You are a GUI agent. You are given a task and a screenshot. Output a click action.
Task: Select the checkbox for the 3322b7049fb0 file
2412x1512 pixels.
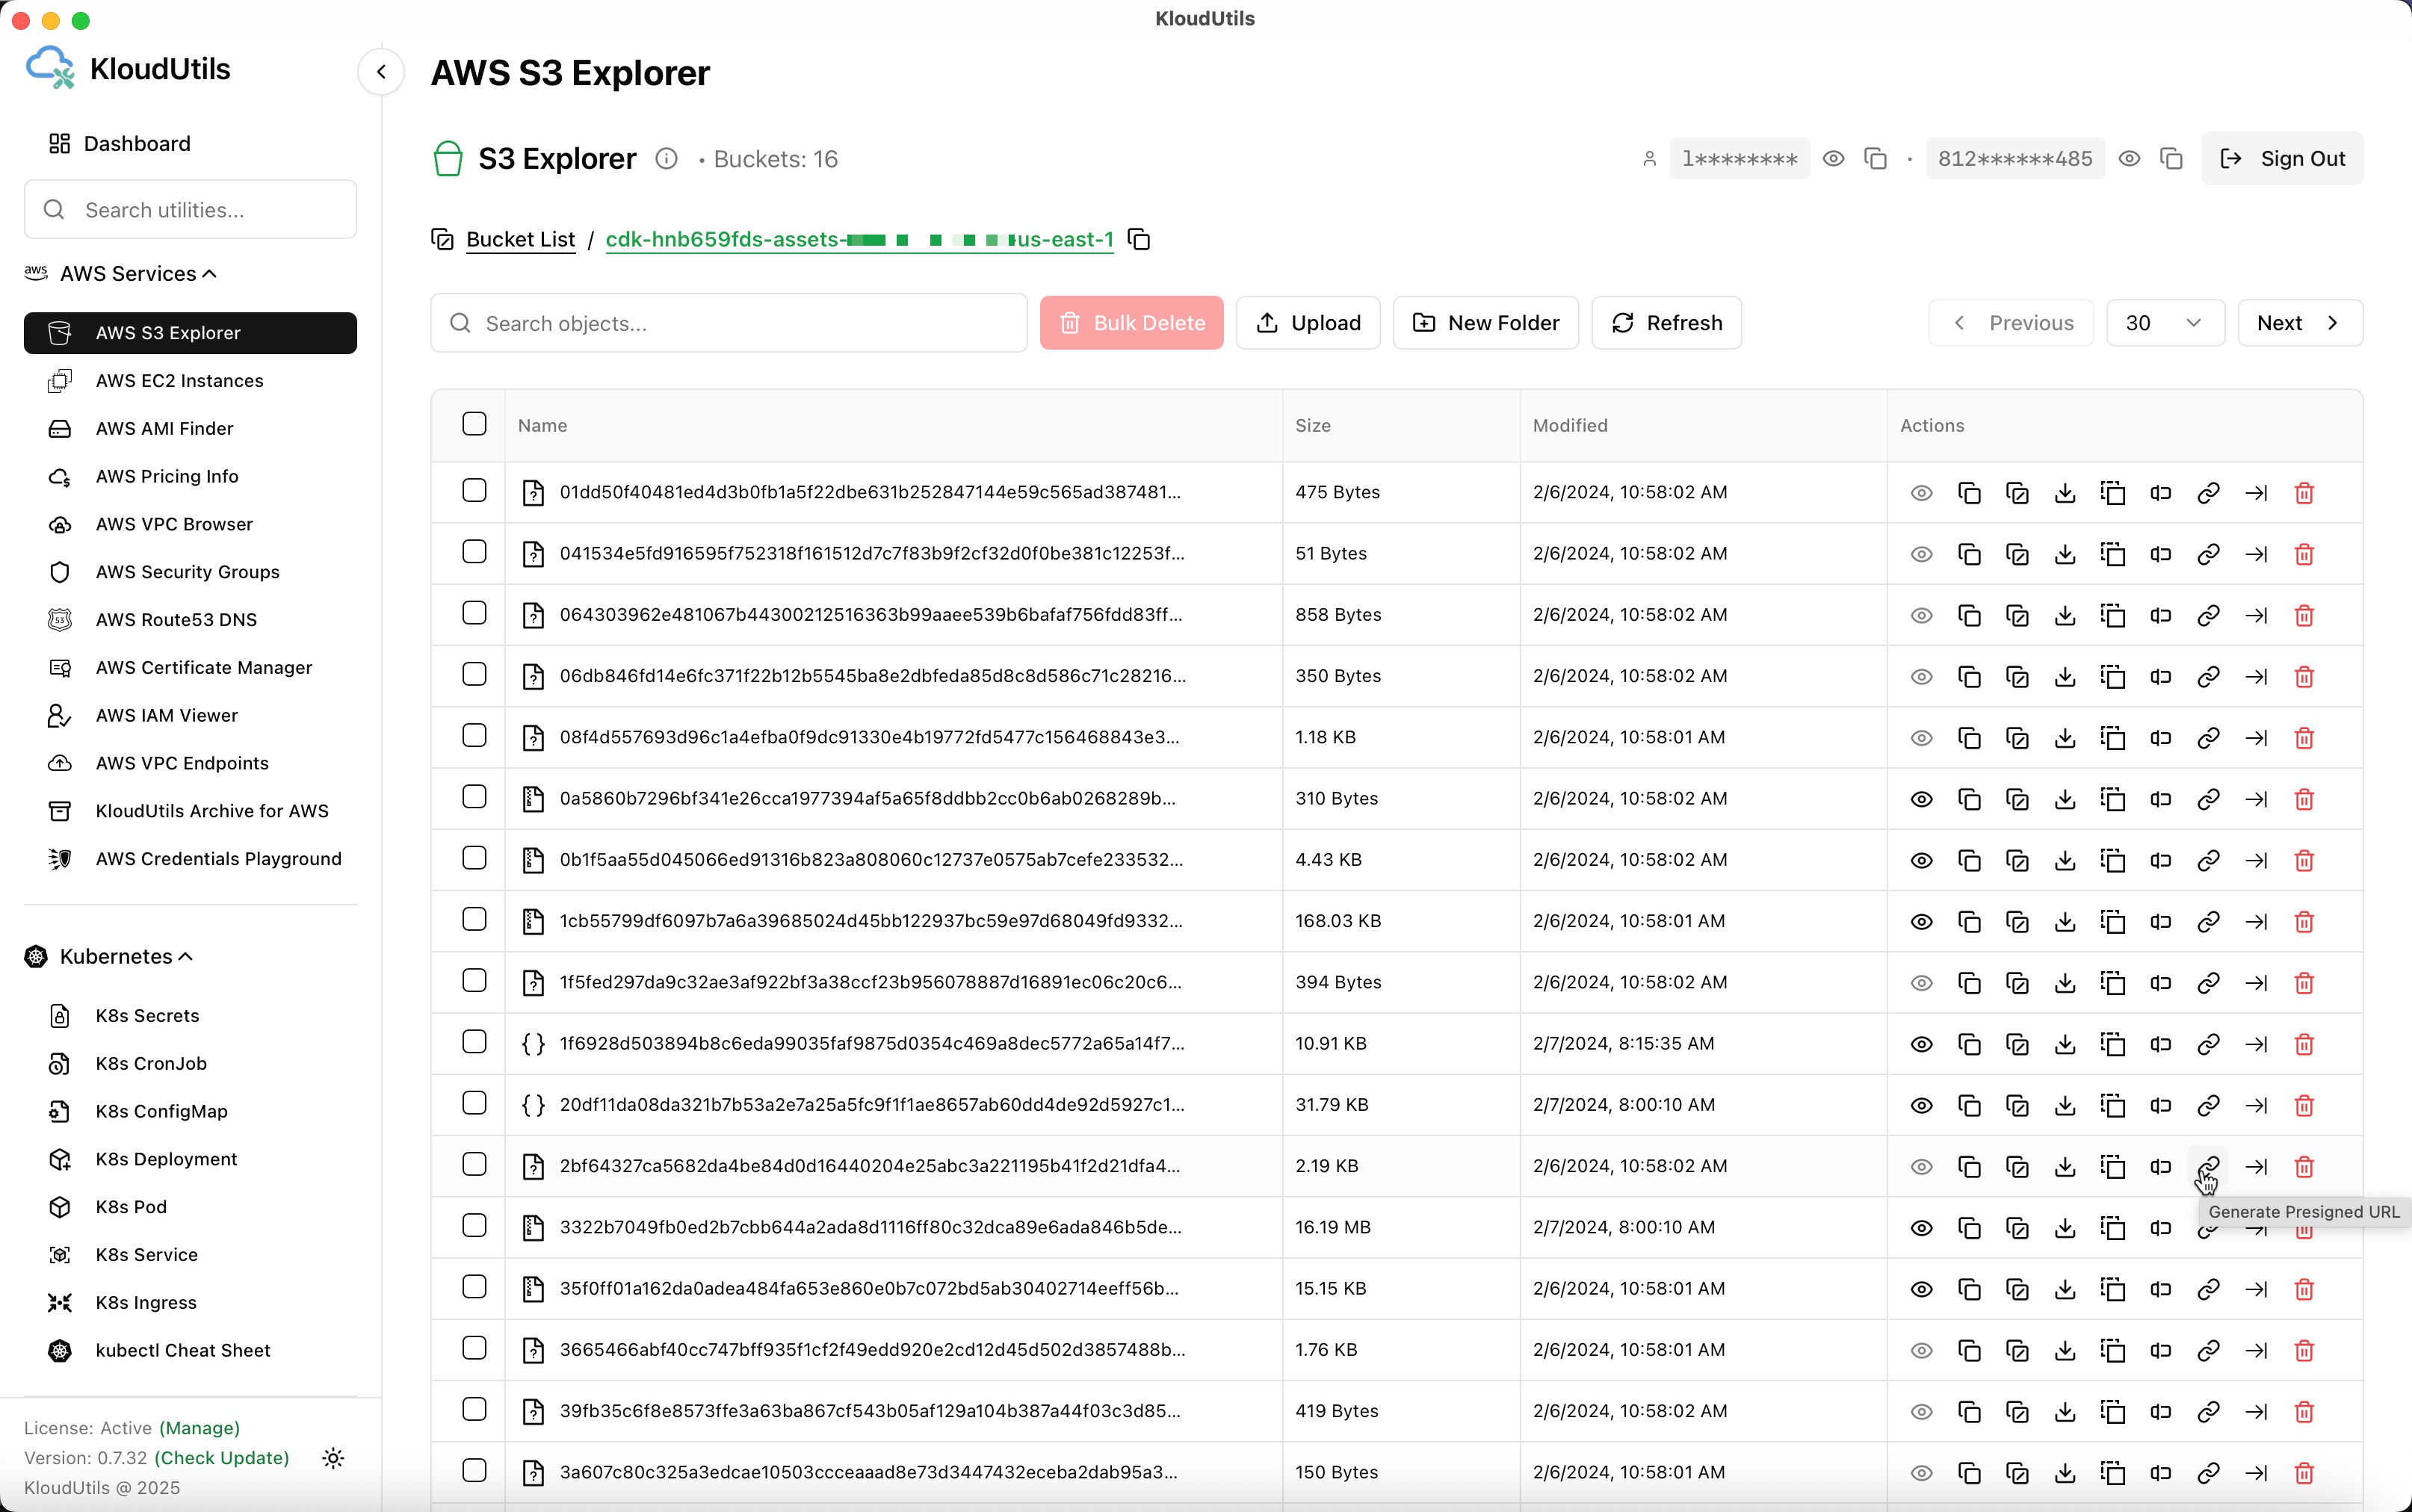pos(474,1226)
